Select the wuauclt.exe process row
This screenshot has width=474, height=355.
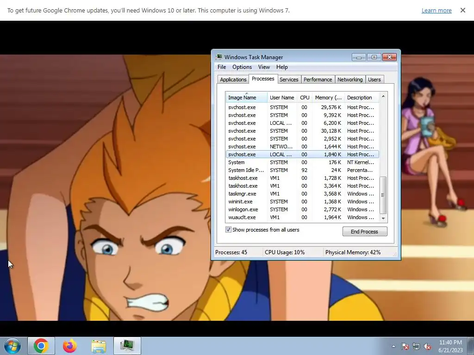(302, 217)
